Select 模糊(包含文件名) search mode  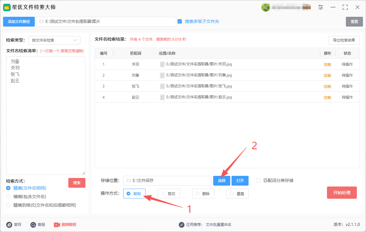pyautogui.click(x=8, y=197)
